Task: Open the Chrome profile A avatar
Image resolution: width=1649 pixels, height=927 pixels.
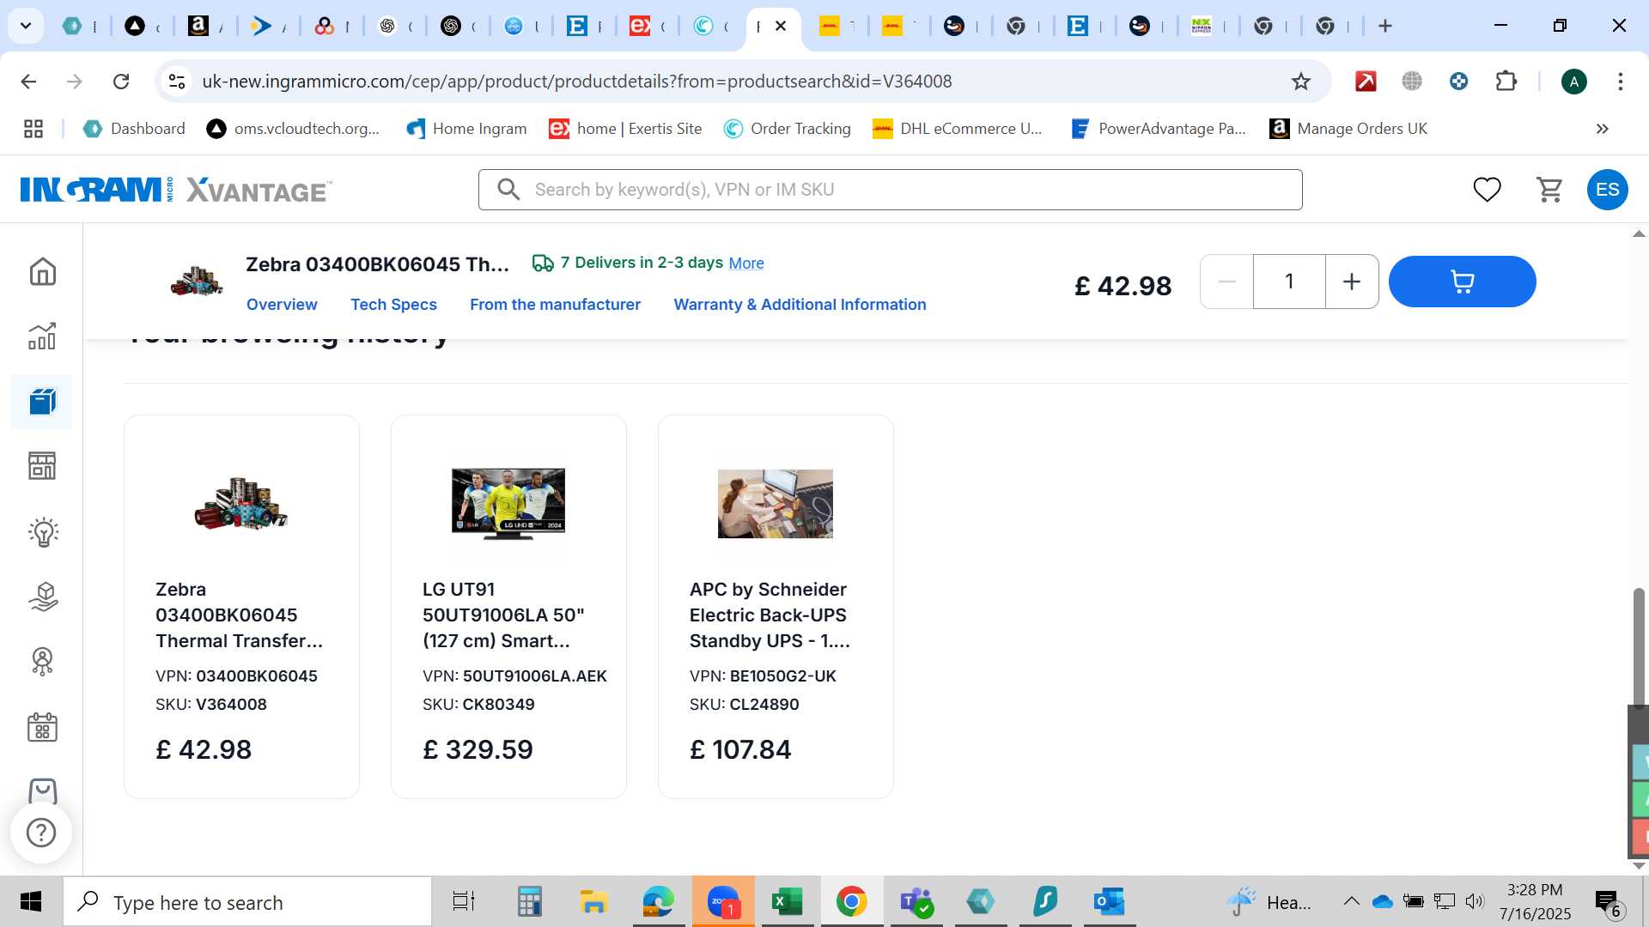Action: (1573, 82)
